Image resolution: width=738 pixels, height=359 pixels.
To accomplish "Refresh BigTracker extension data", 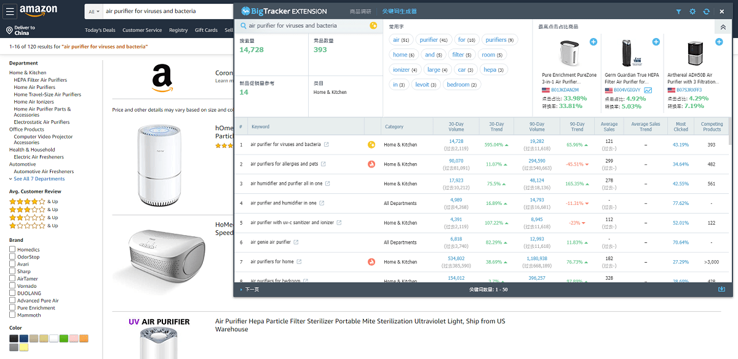I will [x=707, y=11].
